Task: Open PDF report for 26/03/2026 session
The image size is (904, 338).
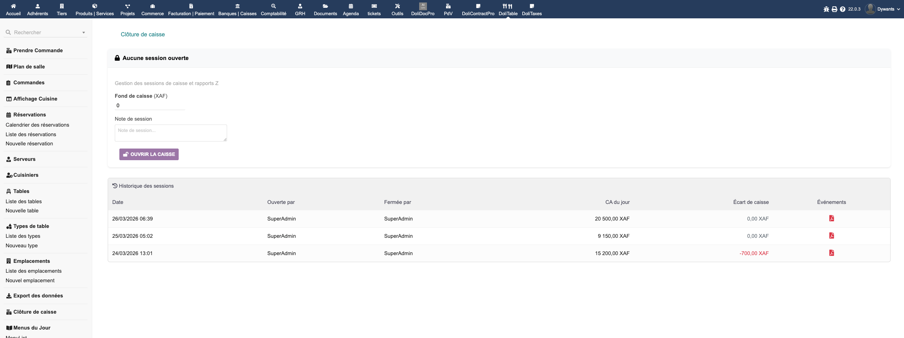Action: (x=831, y=218)
